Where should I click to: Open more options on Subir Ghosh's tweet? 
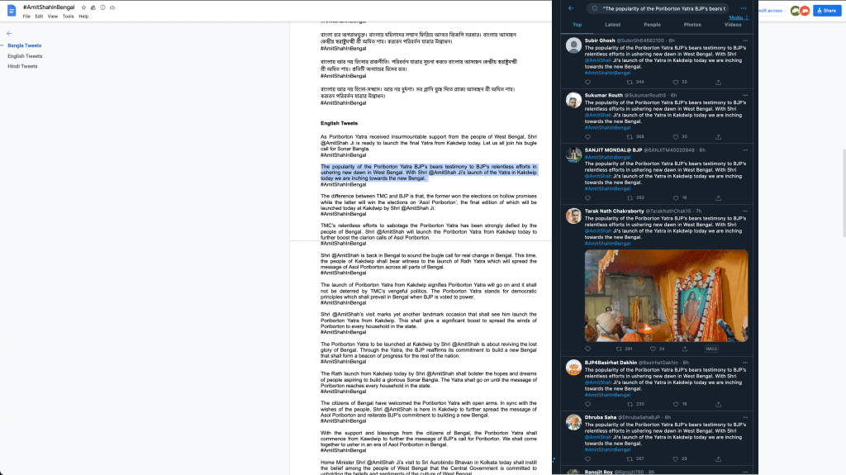tap(745, 40)
